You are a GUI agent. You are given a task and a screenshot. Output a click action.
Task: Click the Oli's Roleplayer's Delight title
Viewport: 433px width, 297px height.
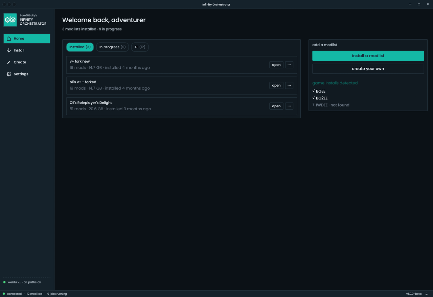(x=91, y=103)
